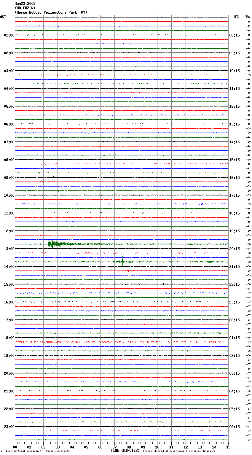Click the 00:15 UTC time label

tap(235, 320)
